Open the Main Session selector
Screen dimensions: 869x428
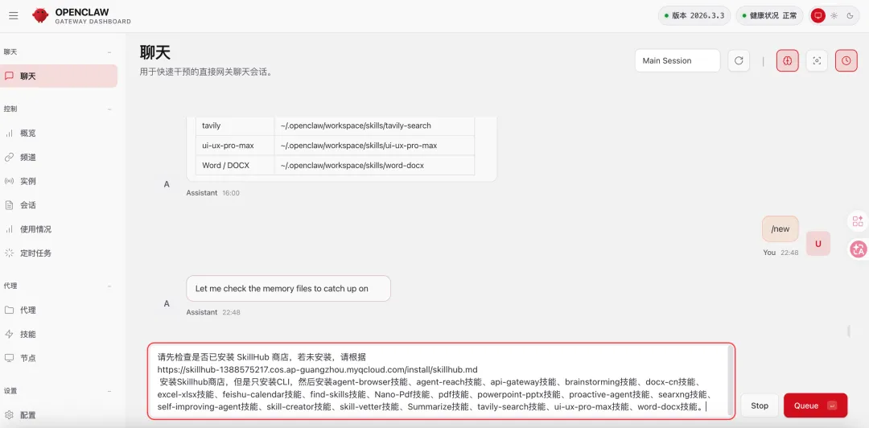pyautogui.click(x=677, y=61)
